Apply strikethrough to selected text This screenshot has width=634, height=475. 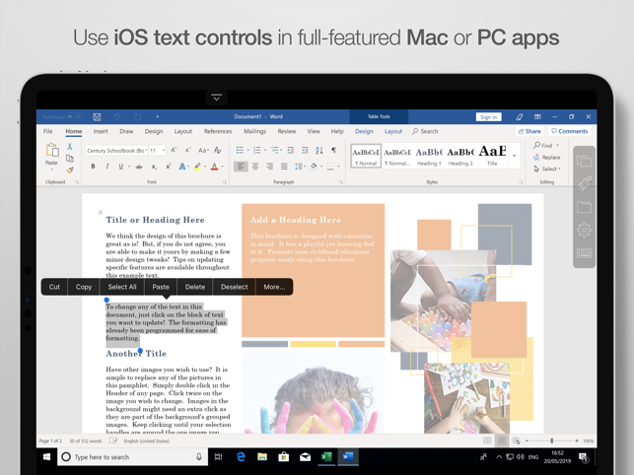139,167
